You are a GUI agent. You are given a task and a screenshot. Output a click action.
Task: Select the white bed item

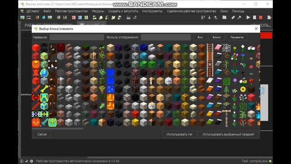pos(210,81)
